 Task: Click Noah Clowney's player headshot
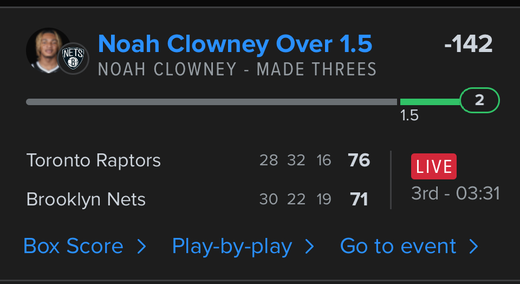[x=46, y=50]
